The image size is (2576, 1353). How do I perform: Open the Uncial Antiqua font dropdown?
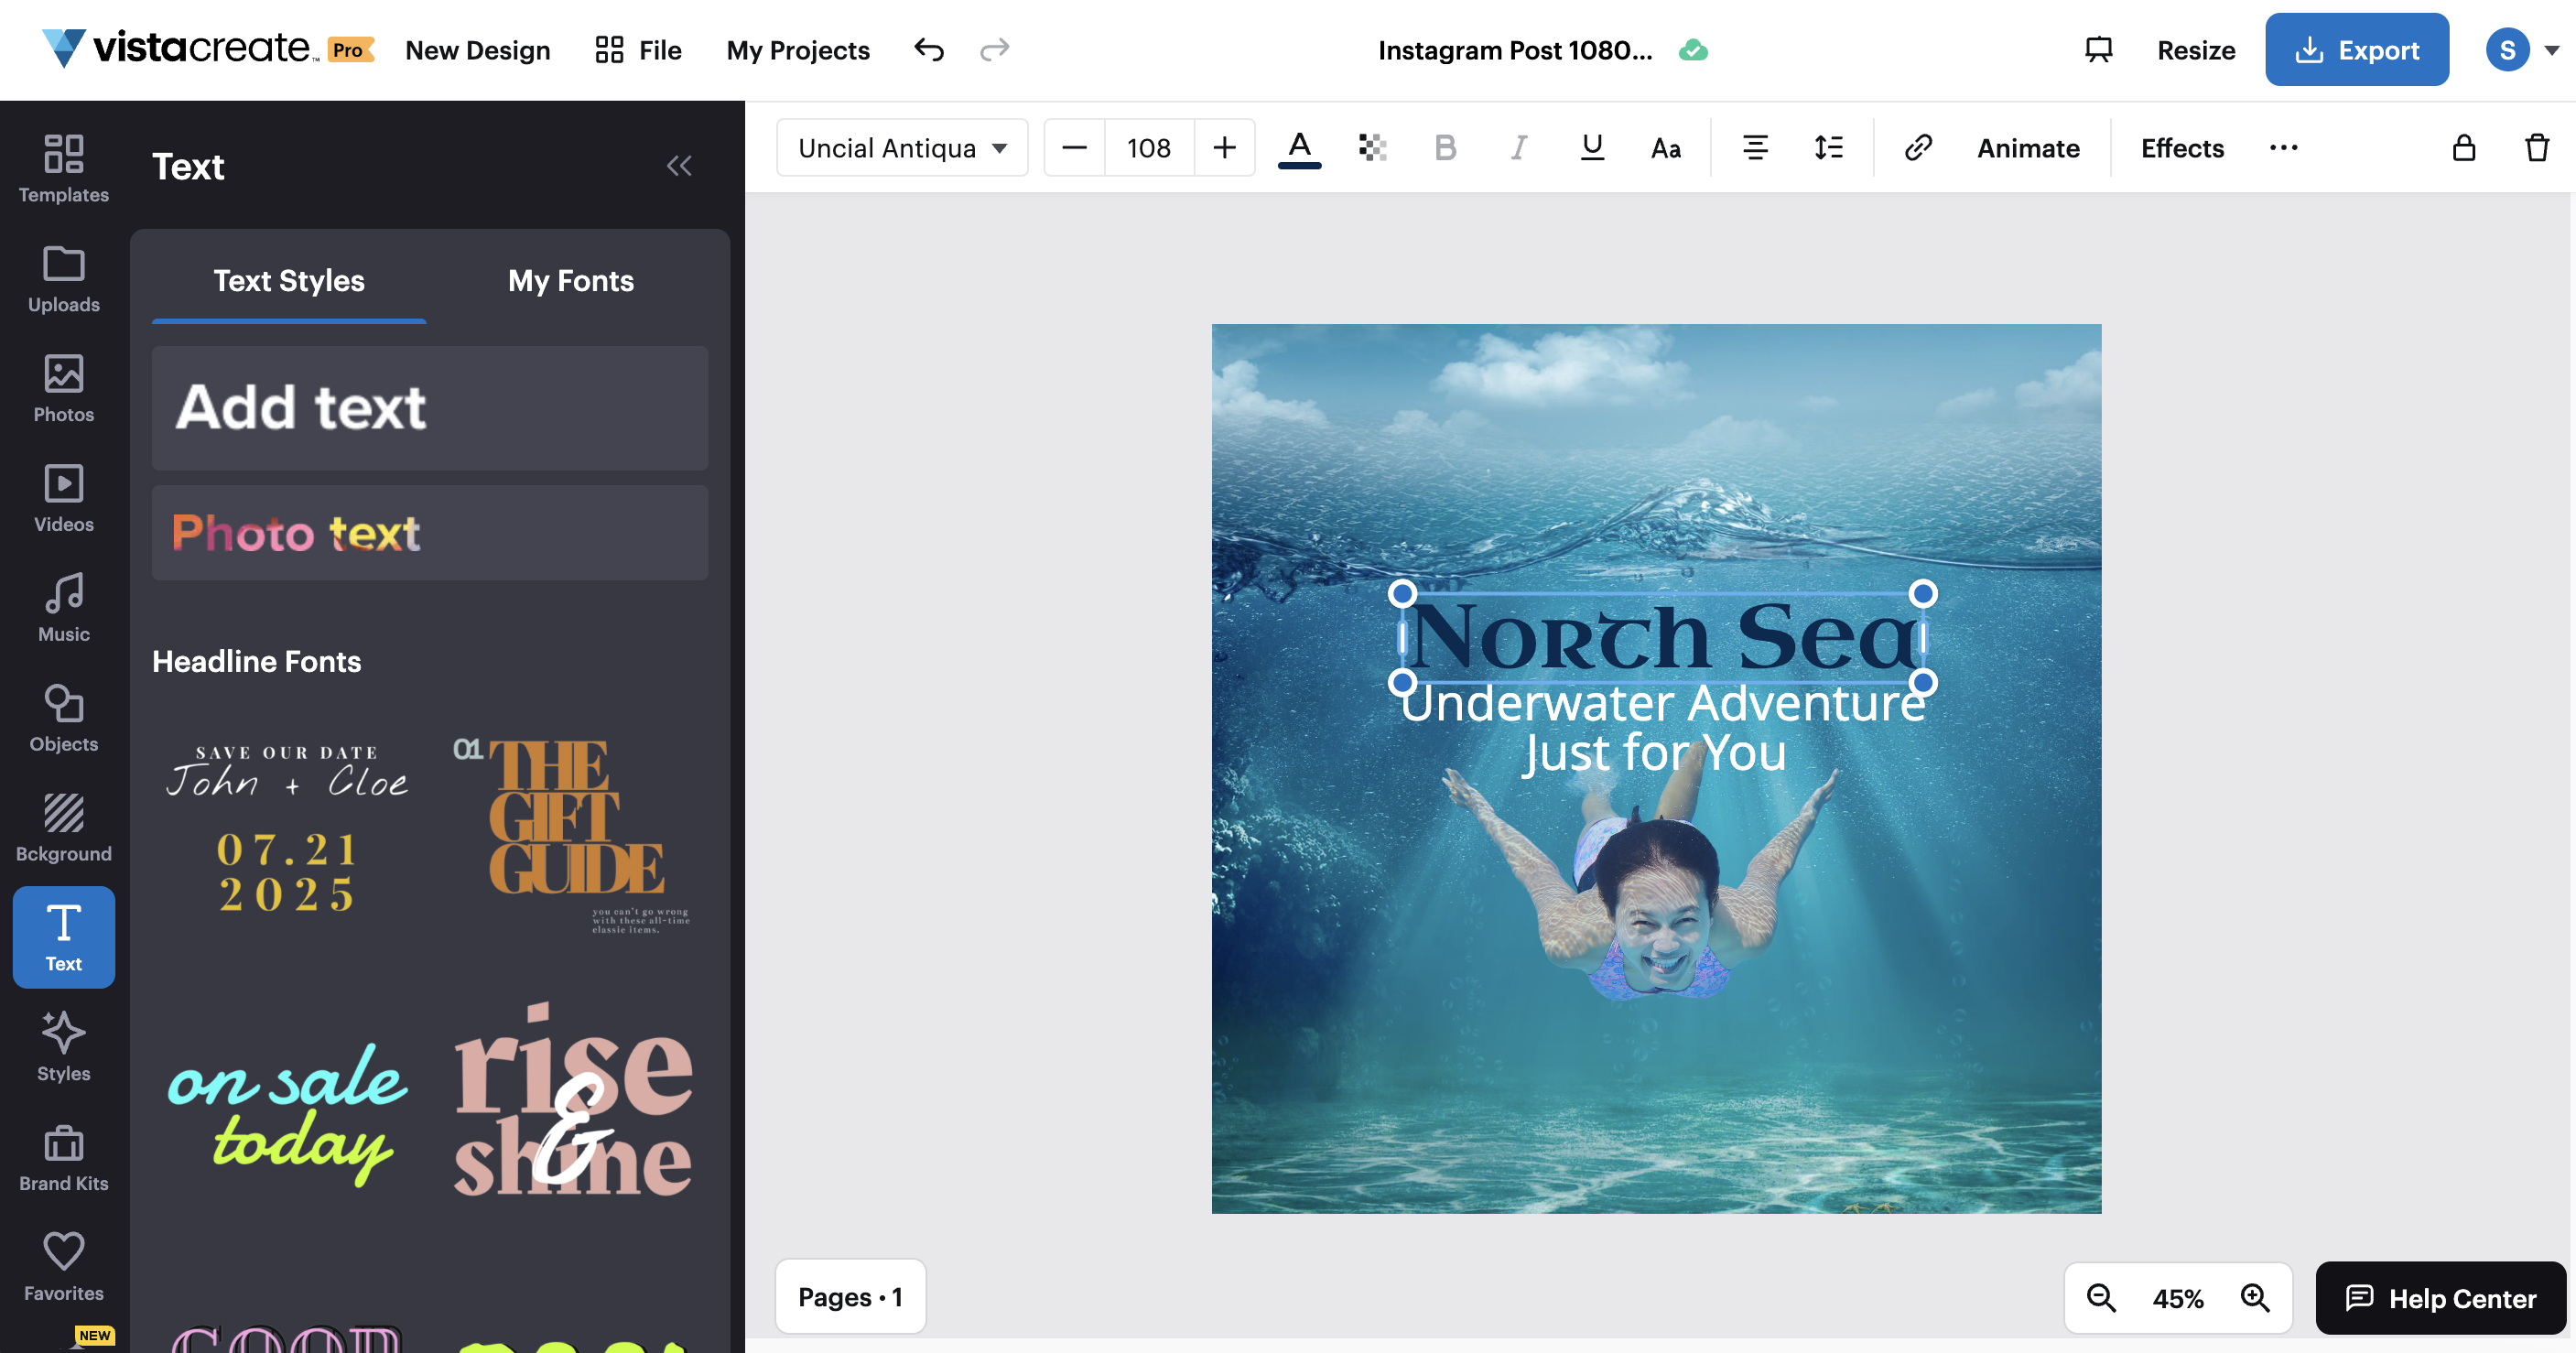point(902,148)
